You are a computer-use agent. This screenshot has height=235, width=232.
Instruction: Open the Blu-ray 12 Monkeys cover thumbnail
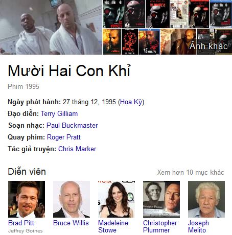tap(149, 42)
